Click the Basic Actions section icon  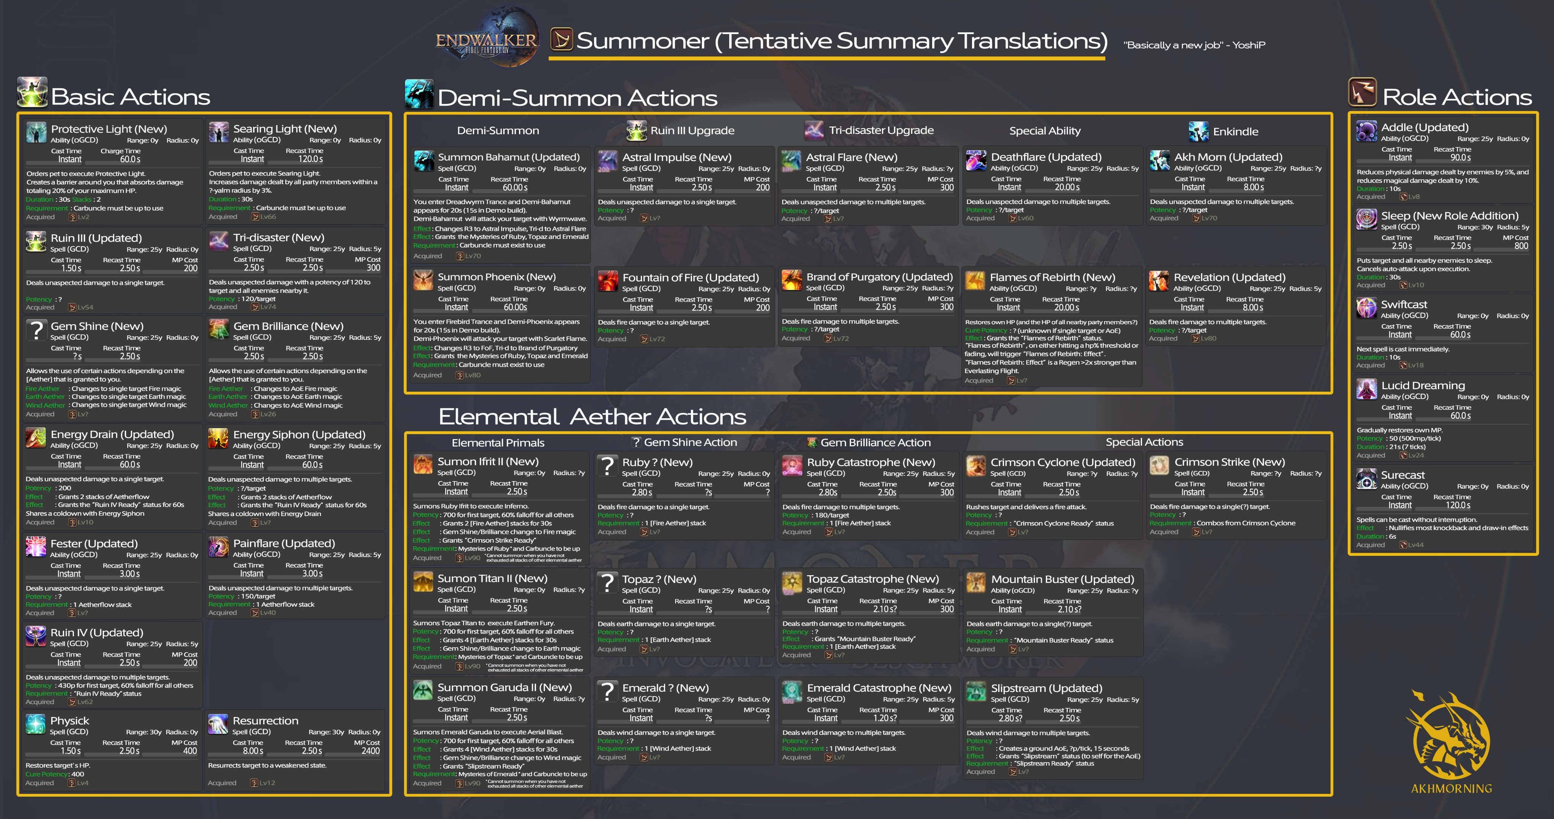point(32,92)
